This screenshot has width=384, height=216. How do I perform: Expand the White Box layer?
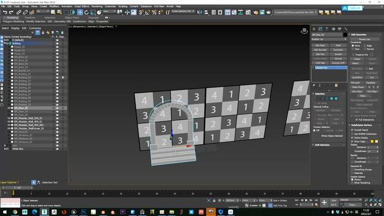[x=5, y=149]
